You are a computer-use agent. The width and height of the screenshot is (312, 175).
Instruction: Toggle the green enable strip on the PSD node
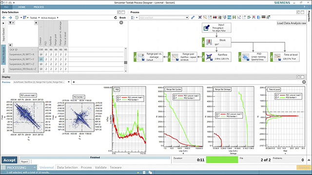click(x=240, y=57)
